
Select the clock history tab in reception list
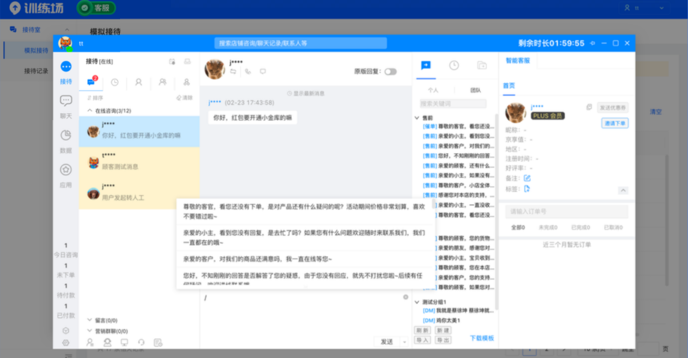tap(115, 82)
